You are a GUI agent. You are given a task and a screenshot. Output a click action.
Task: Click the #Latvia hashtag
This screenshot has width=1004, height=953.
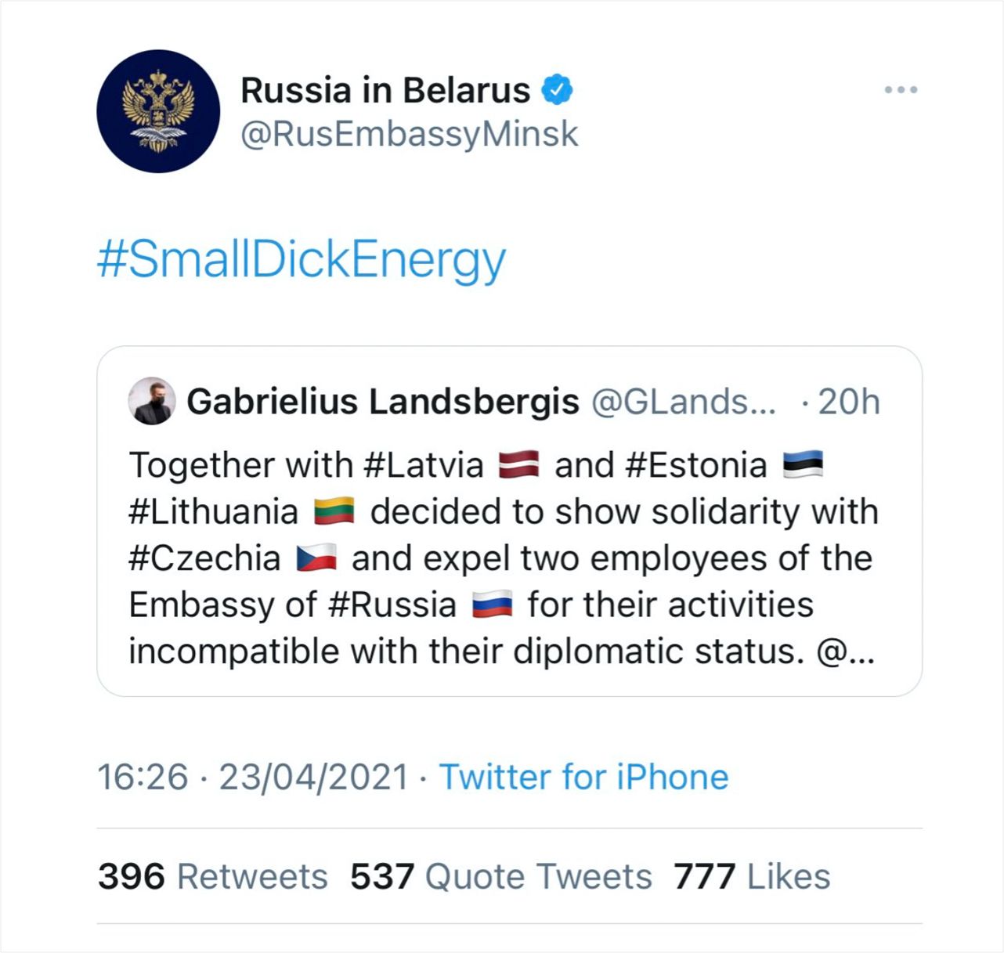click(424, 465)
